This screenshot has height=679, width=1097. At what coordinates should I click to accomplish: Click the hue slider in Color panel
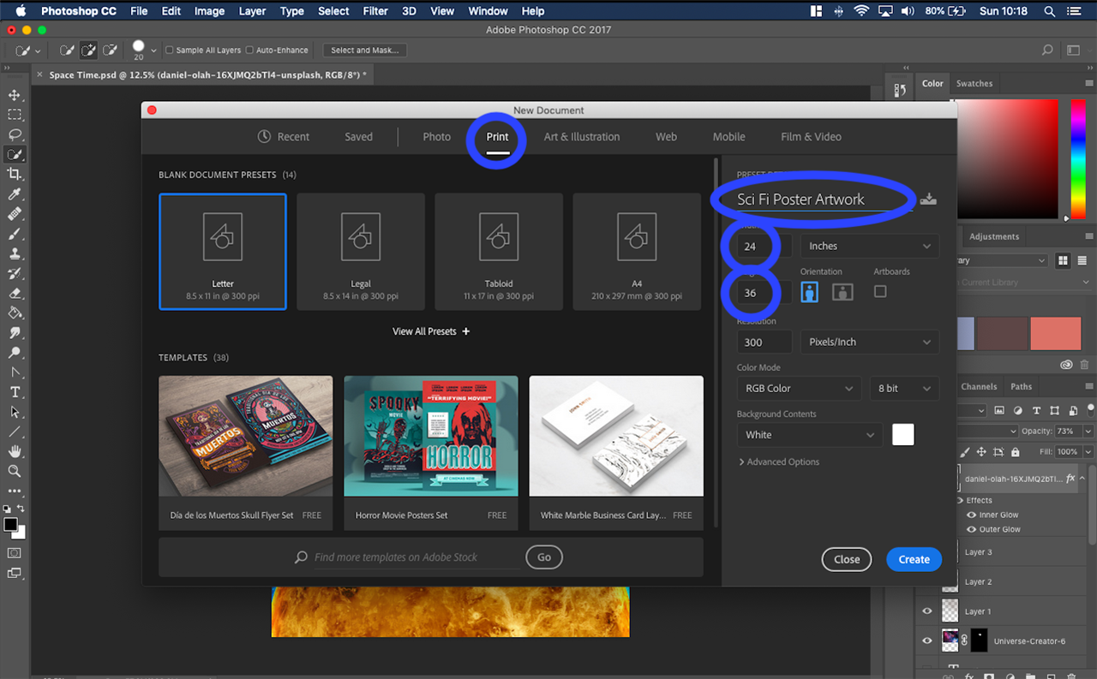[1077, 158]
